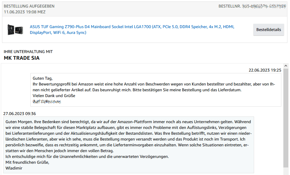290x175 pixels.
Task: Click 'Mit freundlichen Grüße,' line
Action: click(x=27, y=163)
